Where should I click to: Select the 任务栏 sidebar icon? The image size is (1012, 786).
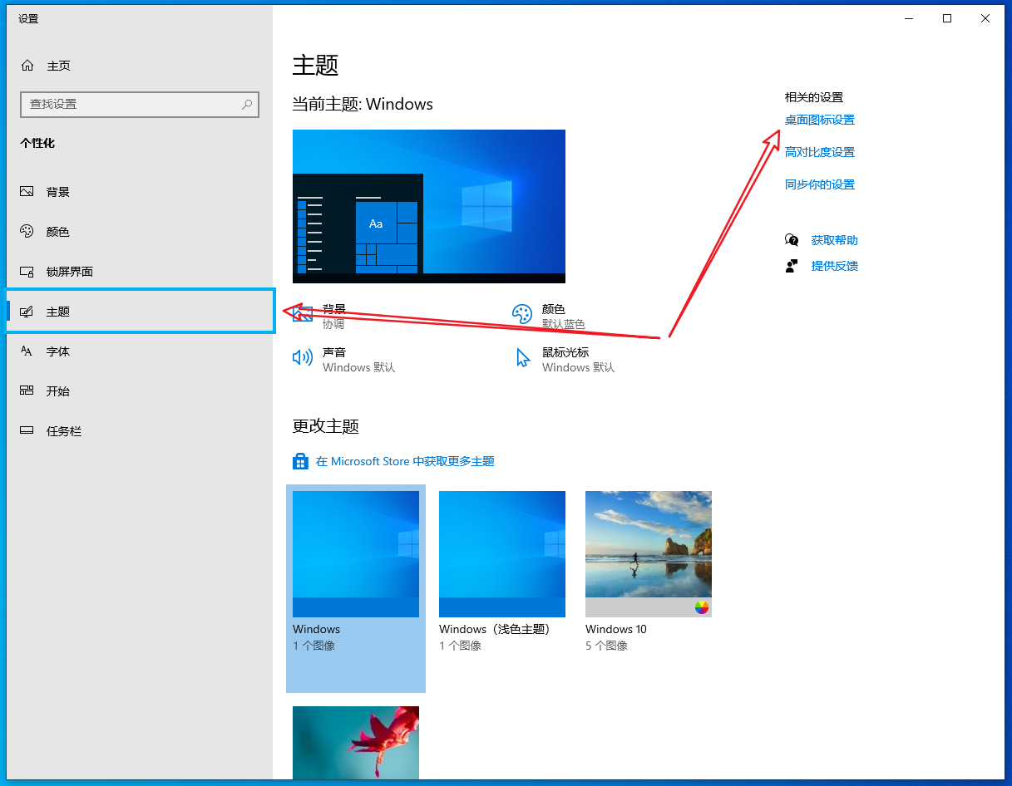coord(27,431)
